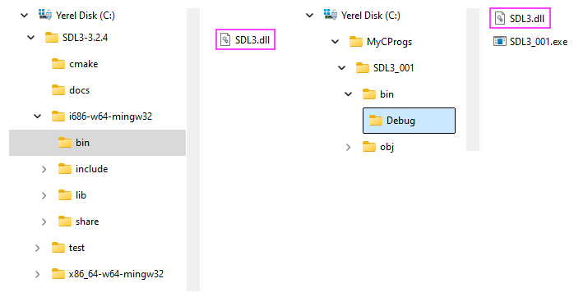Expand the obj folder chevron
Image resolution: width=574 pixels, height=297 pixels.
[x=348, y=147]
